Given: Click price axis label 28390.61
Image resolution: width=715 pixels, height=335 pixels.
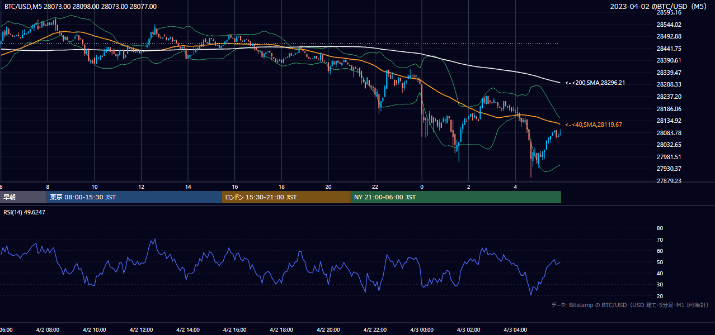Looking at the screenshot, I should (x=669, y=60).
